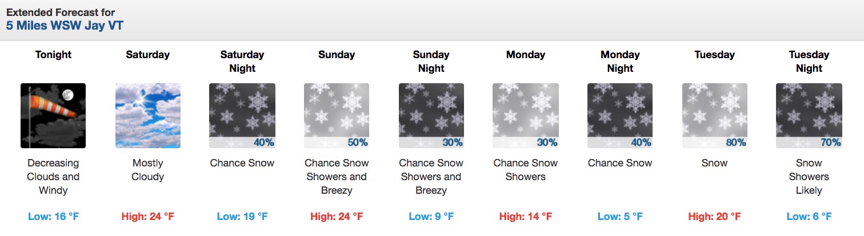The width and height of the screenshot is (864, 236).
Task: Click the High: 24 °F Saturday temperature
Action: tap(148, 217)
